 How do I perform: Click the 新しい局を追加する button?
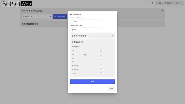[60, 17]
